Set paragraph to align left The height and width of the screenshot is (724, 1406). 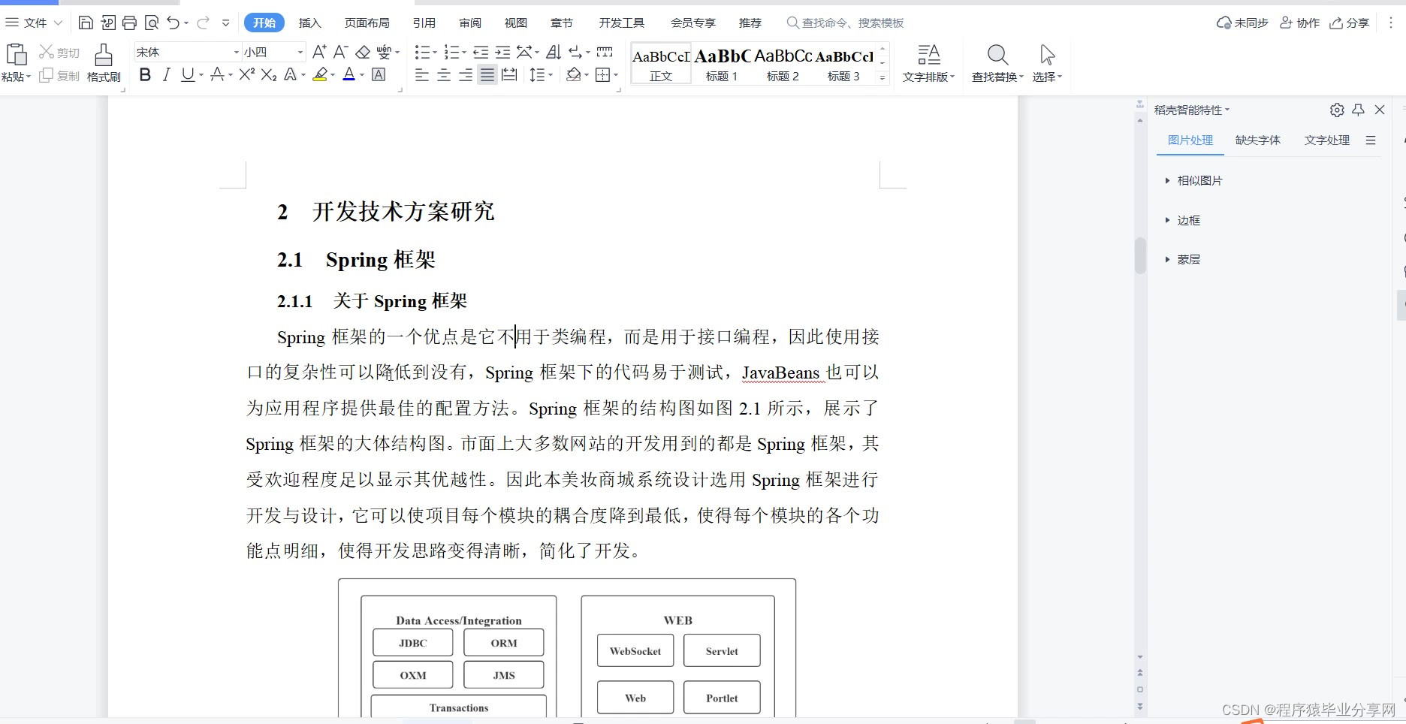(x=422, y=74)
